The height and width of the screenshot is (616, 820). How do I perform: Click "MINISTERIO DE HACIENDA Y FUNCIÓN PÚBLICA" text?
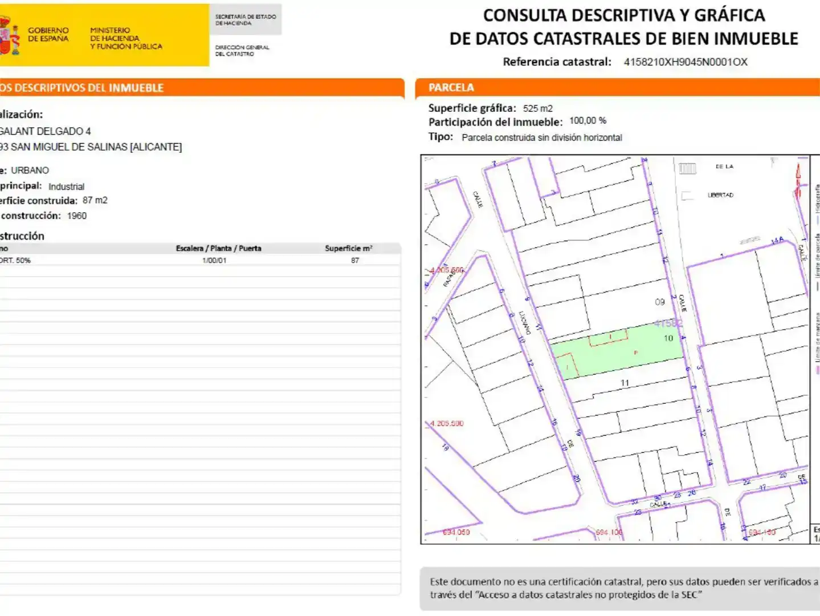126,38
